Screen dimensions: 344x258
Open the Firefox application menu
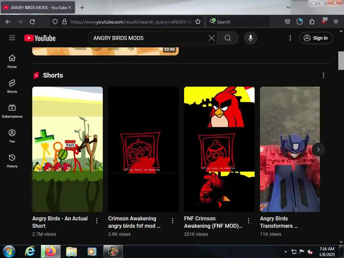click(336, 22)
